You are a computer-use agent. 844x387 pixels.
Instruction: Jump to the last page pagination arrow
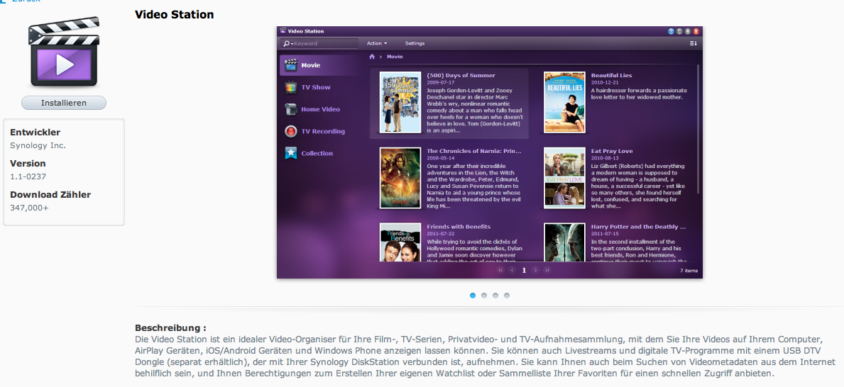547,270
